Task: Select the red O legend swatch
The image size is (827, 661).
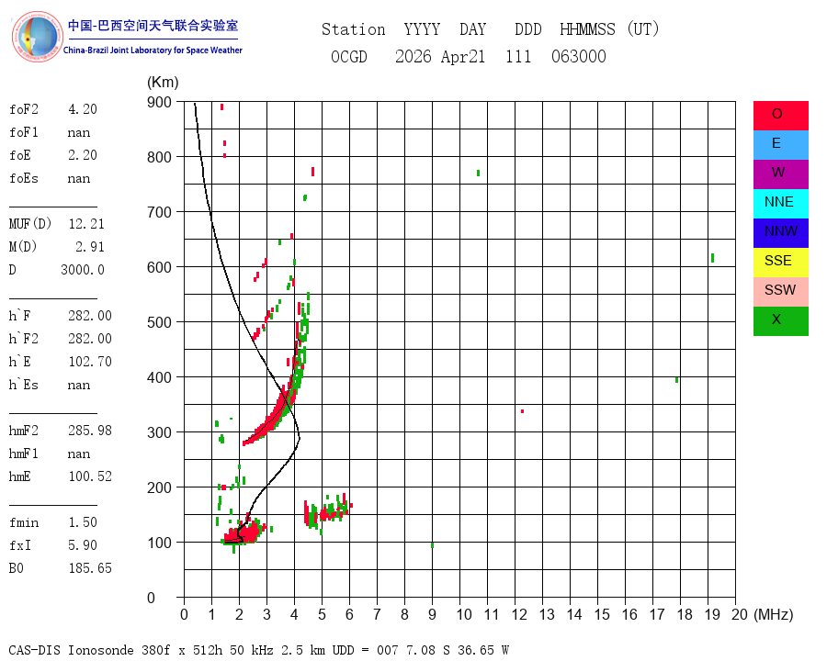Action: click(x=780, y=116)
